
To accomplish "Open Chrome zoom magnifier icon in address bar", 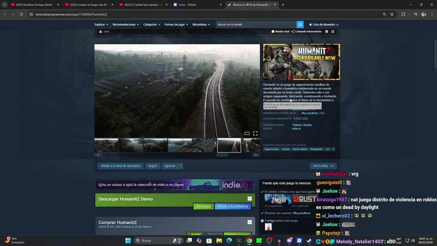I will (384, 14).
